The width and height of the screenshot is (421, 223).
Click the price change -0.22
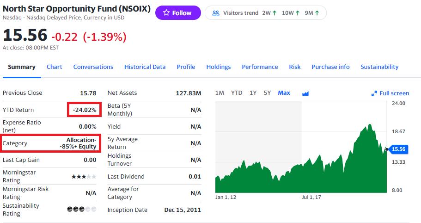point(64,37)
